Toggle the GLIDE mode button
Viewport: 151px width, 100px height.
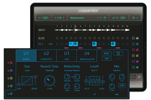(x=122, y=89)
